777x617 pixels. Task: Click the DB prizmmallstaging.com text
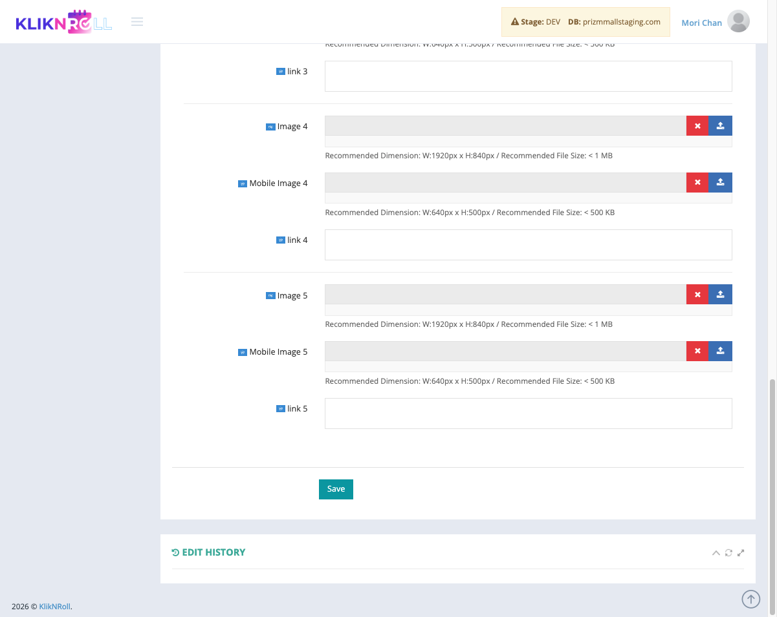614,22
